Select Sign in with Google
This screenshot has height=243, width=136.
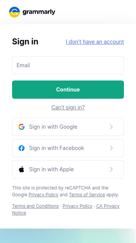68,127
